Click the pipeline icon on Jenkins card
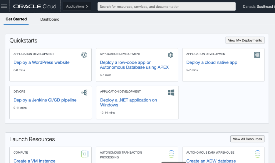The height and width of the screenshot is (163, 275). coord(84,93)
